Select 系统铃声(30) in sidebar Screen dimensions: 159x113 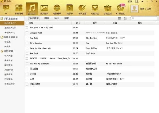pos(10,28)
